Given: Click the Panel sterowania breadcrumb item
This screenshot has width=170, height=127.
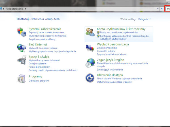Looking at the screenshot, I should coord(14,9).
